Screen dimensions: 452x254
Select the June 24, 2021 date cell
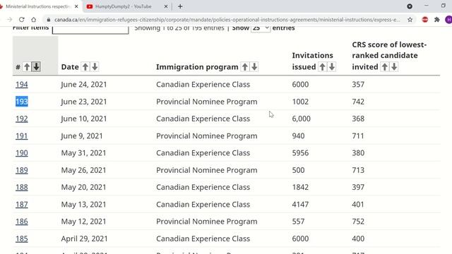tap(84, 85)
